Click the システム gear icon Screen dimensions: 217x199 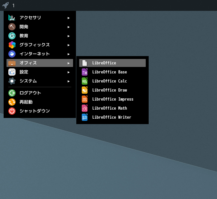pos(12,81)
